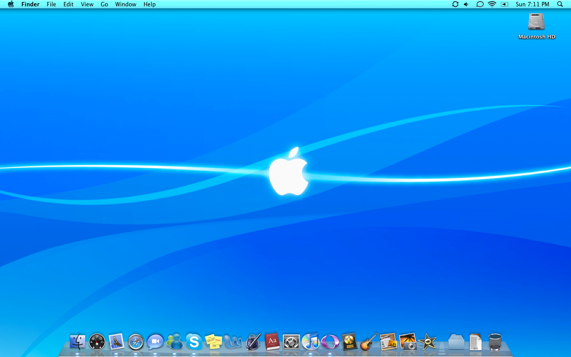Open the yellow Stickies notes icon

(x=213, y=342)
